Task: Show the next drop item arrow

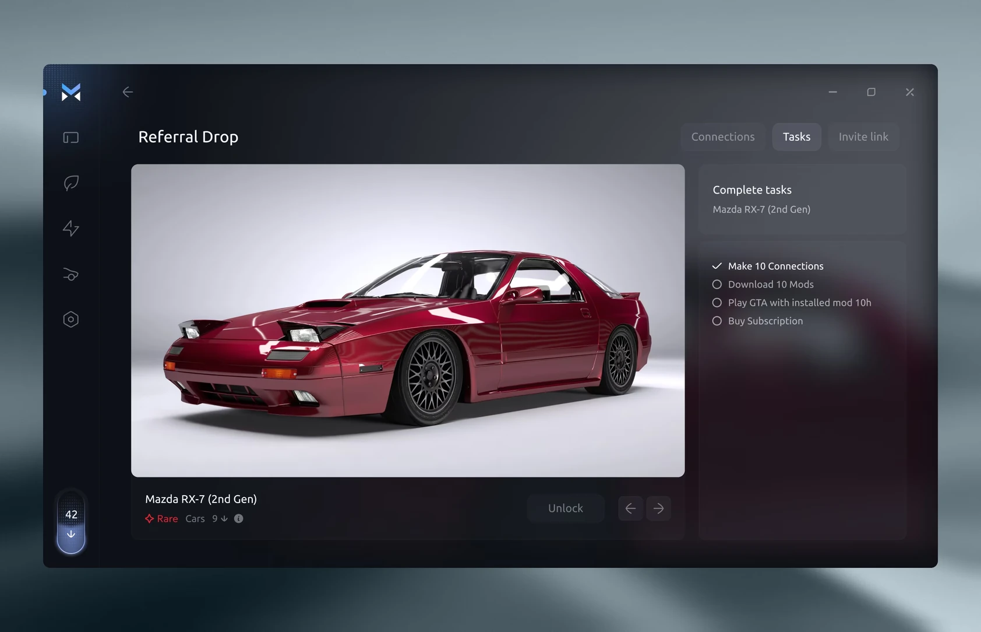Action: [x=658, y=508]
